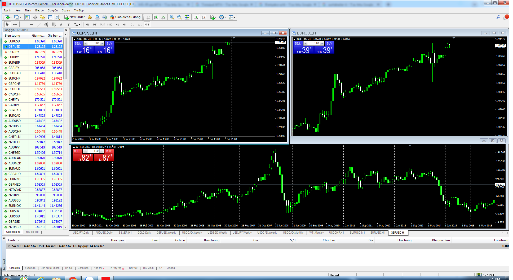This screenshot has height=280, width=513.
Task: Switch to the GOLD,Daily chart tab
Action: (144, 233)
